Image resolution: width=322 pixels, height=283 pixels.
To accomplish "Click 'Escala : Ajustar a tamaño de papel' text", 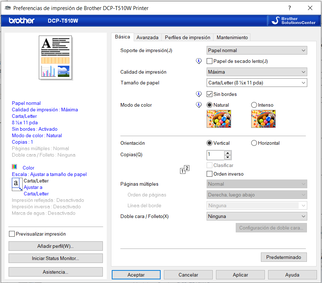I will (x=49, y=174).
